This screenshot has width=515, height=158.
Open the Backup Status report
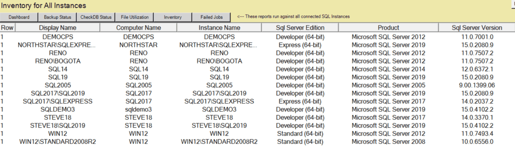tap(58, 17)
